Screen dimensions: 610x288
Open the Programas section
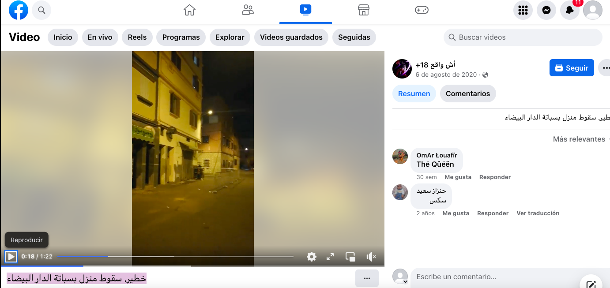[x=181, y=37]
